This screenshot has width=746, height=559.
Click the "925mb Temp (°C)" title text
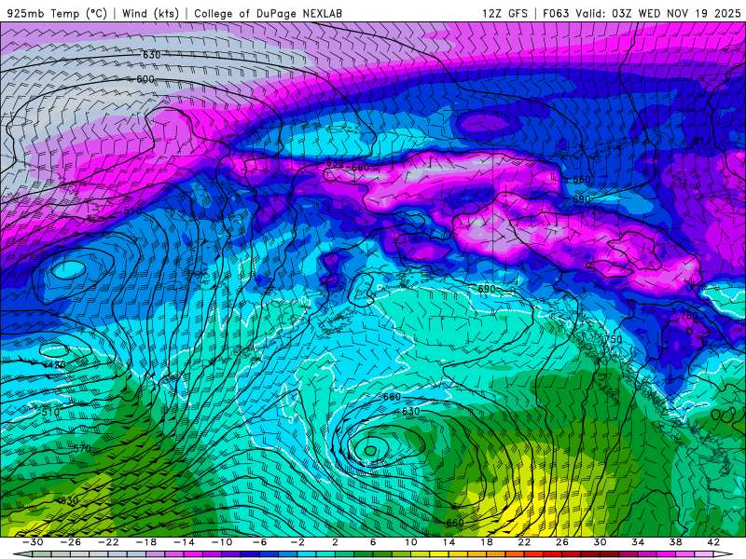pos(57,13)
